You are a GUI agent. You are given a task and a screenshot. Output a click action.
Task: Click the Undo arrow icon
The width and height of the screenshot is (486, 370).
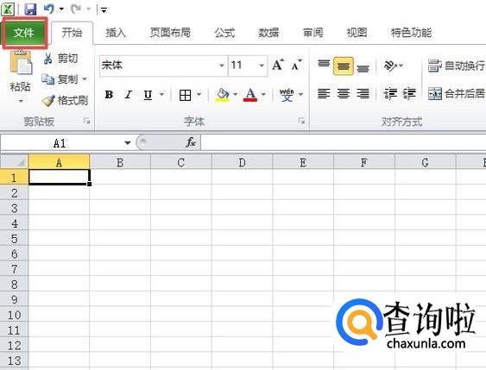point(49,9)
